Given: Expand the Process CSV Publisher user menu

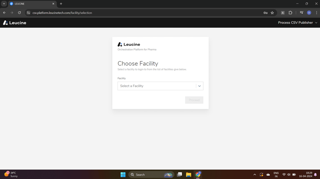Looking at the screenshot, I should tap(298, 23).
